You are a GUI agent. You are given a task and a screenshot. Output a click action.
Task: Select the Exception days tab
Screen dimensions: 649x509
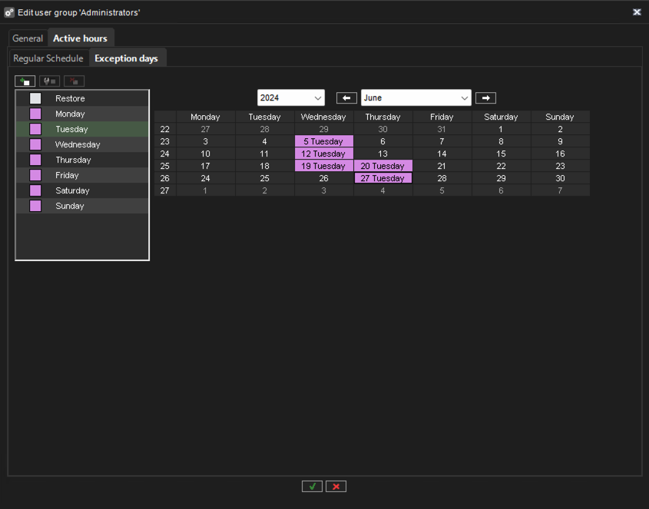click(x=126, y=58)
